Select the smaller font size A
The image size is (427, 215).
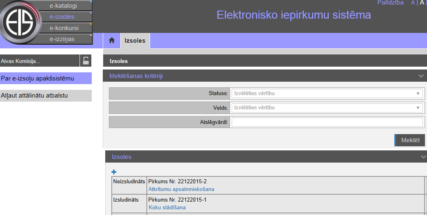413,3
